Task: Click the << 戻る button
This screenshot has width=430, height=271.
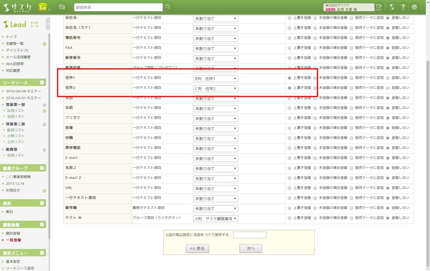Action: pos(197,249)
